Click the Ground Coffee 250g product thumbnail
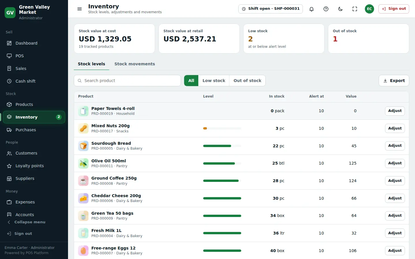This screenshot has width=415, height=259. (x=83, y=181)
